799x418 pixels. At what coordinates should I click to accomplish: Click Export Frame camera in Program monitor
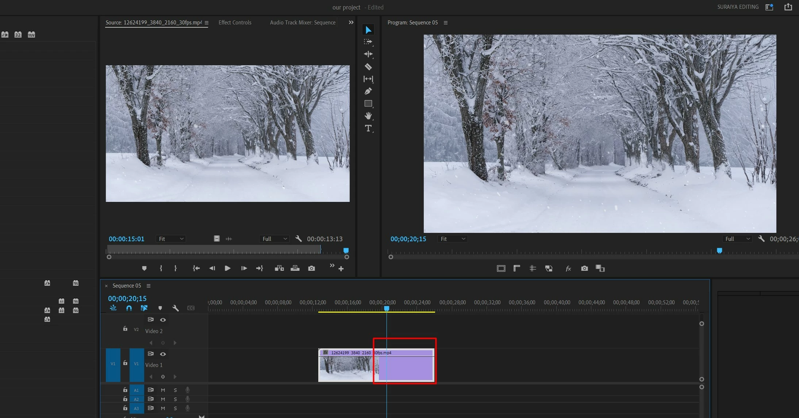584,269
